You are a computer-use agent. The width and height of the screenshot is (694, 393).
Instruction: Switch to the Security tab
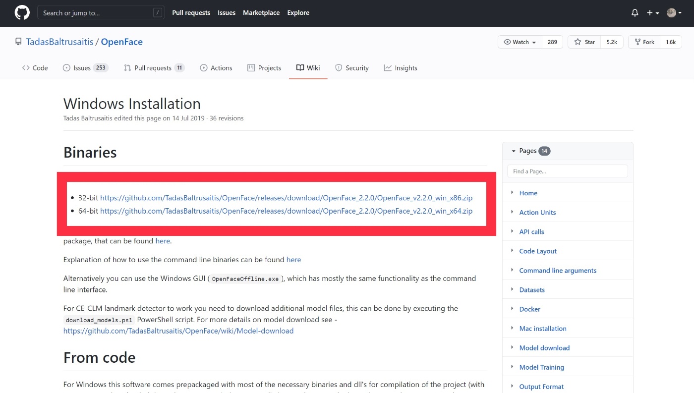click(x=352, y=68)
